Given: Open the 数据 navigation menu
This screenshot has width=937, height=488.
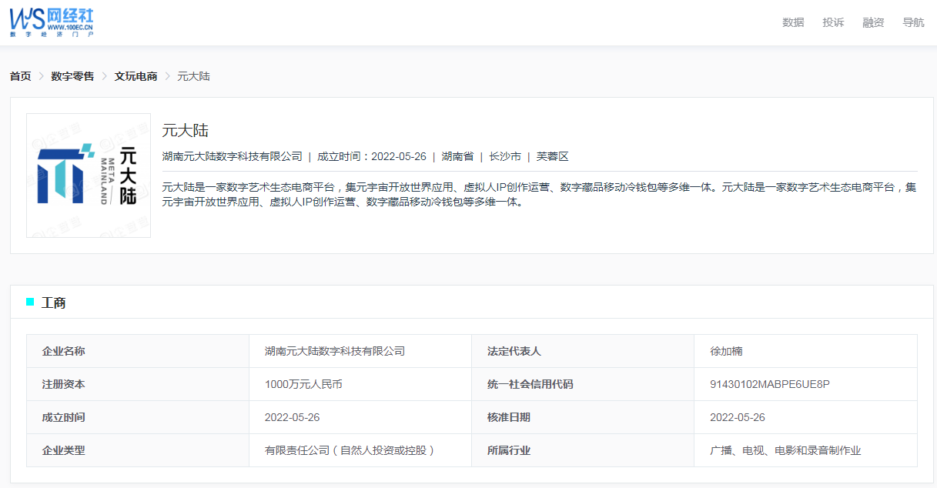Looking at the screenshot, I should tap(793, 22).
